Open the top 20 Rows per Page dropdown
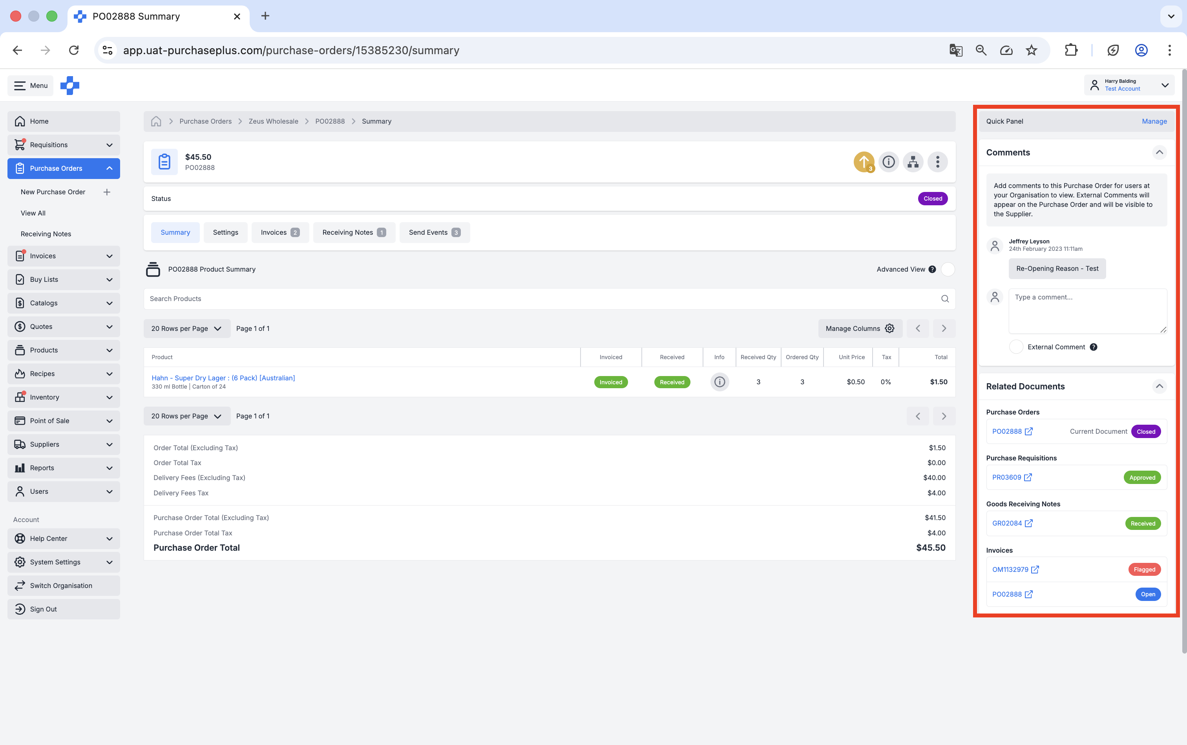The image size is (1187, 745). coord(187,329)
